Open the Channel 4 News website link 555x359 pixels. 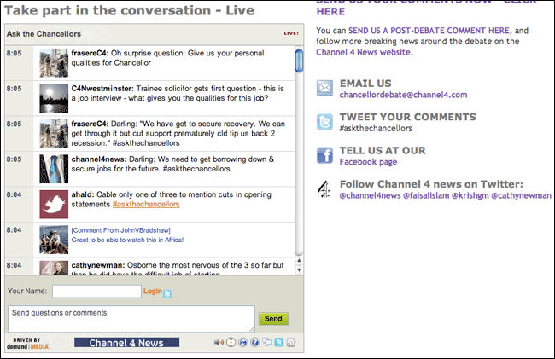[364, 52]
